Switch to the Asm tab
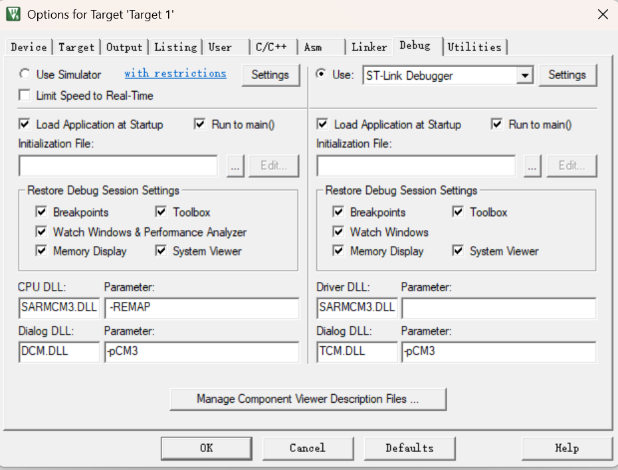618x470 pixels. tap(322, 47)
